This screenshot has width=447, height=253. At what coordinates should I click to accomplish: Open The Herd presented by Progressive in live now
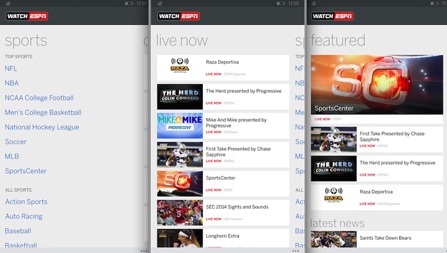pyautogui.click(x=244, y=91)
